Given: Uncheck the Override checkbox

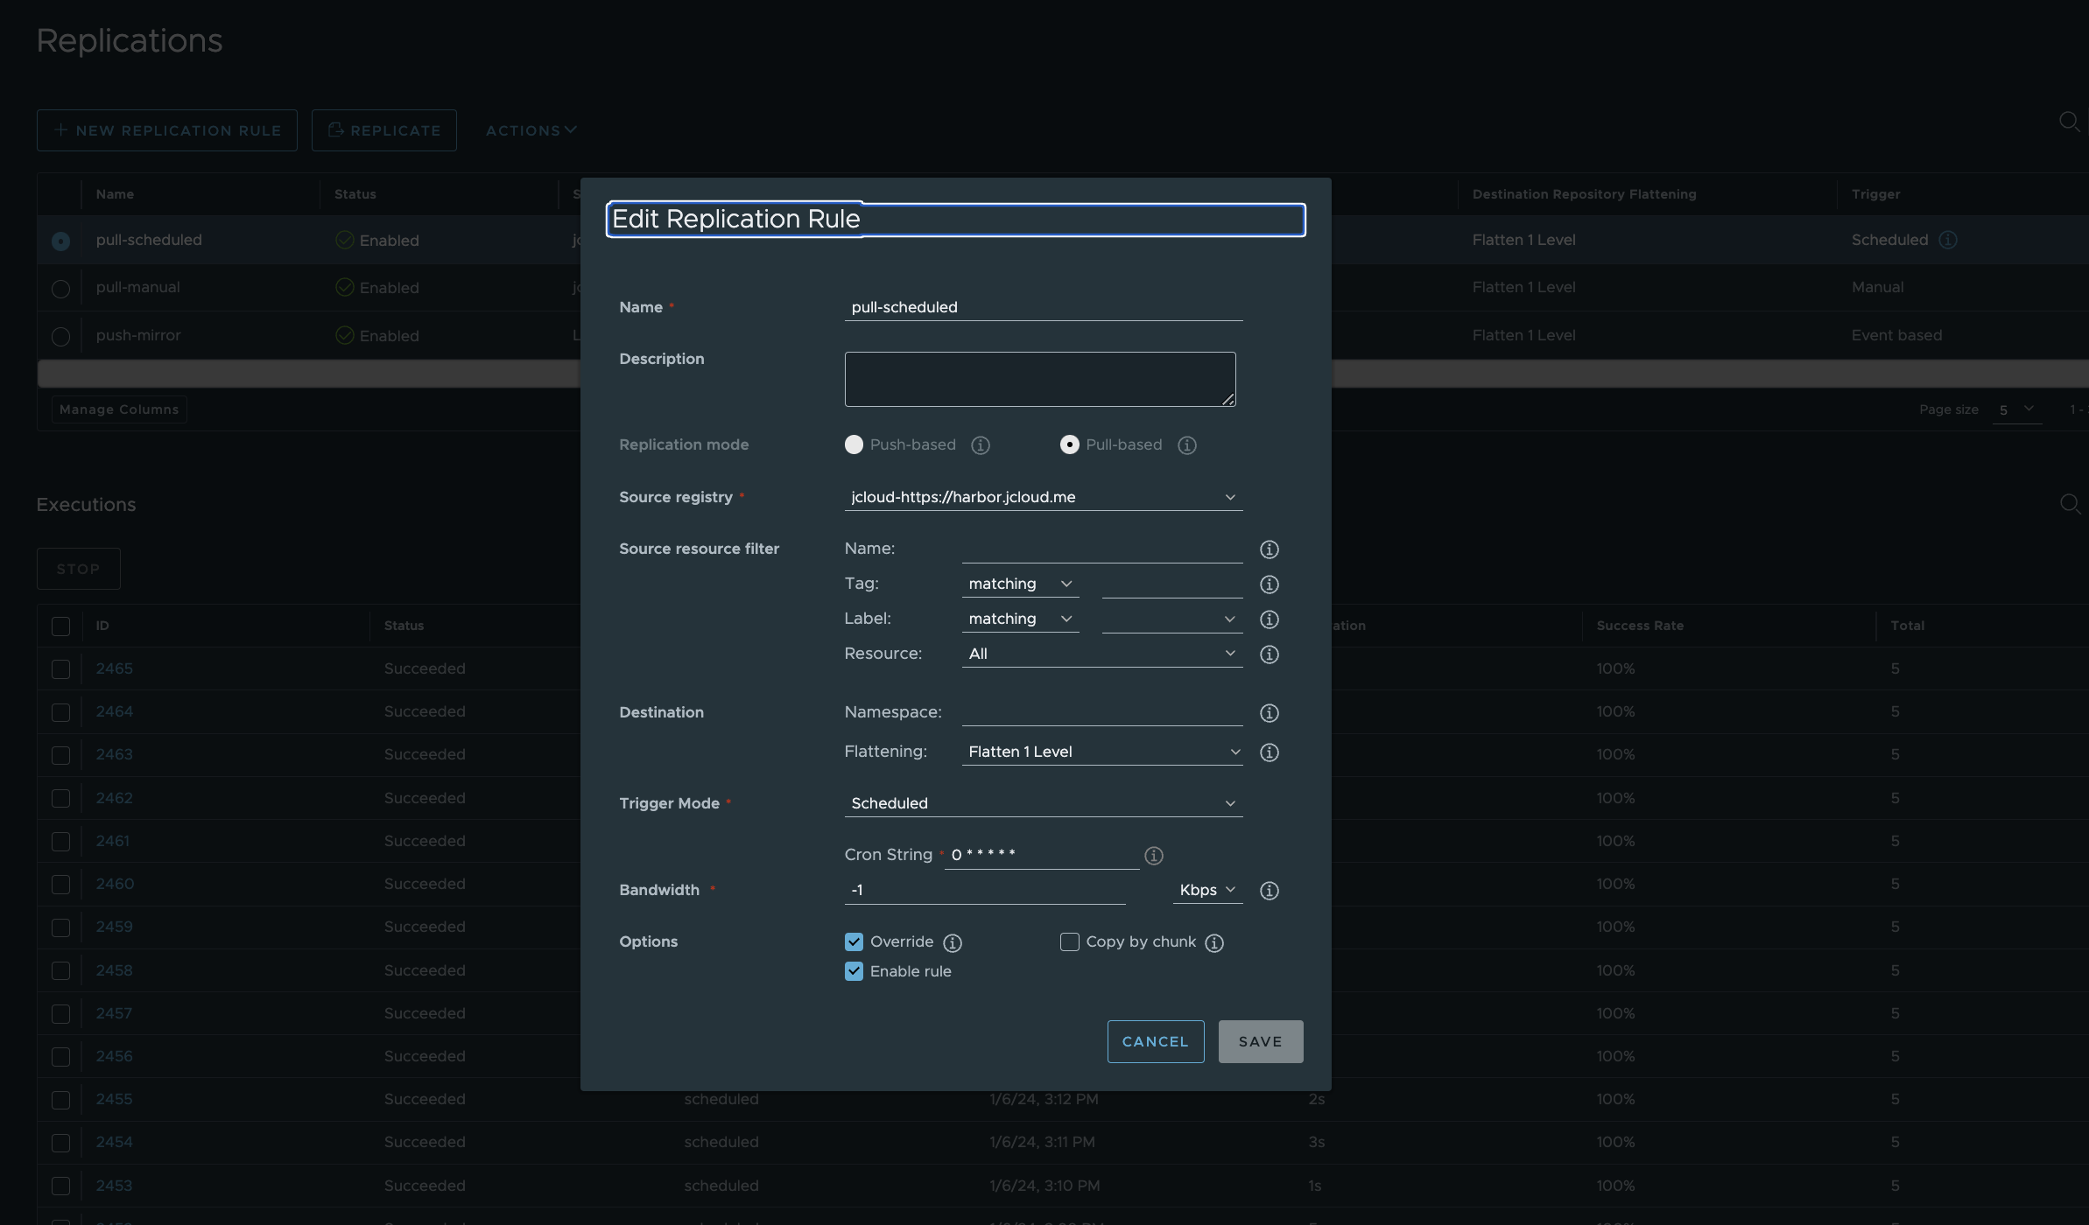Looking at the screenshot, I should (x=854, y=941).
